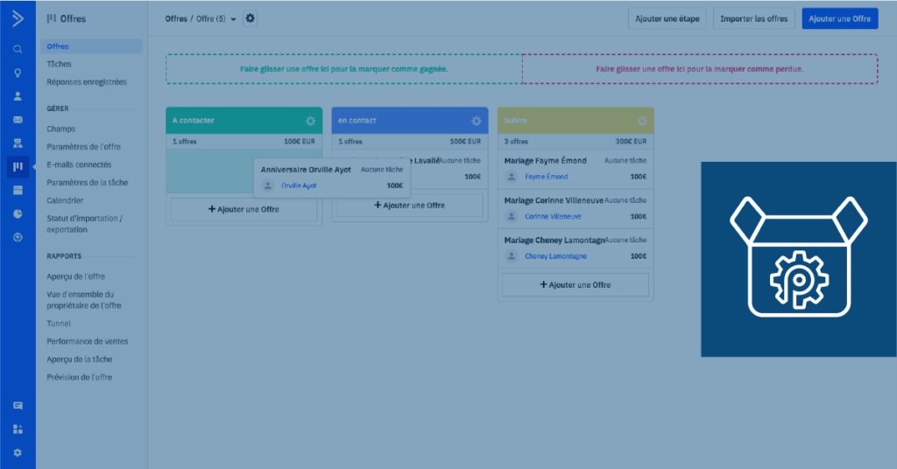Open Corinne Villeneuve contact link
Screen dimensions: 897x469
(x=554, y=216)
